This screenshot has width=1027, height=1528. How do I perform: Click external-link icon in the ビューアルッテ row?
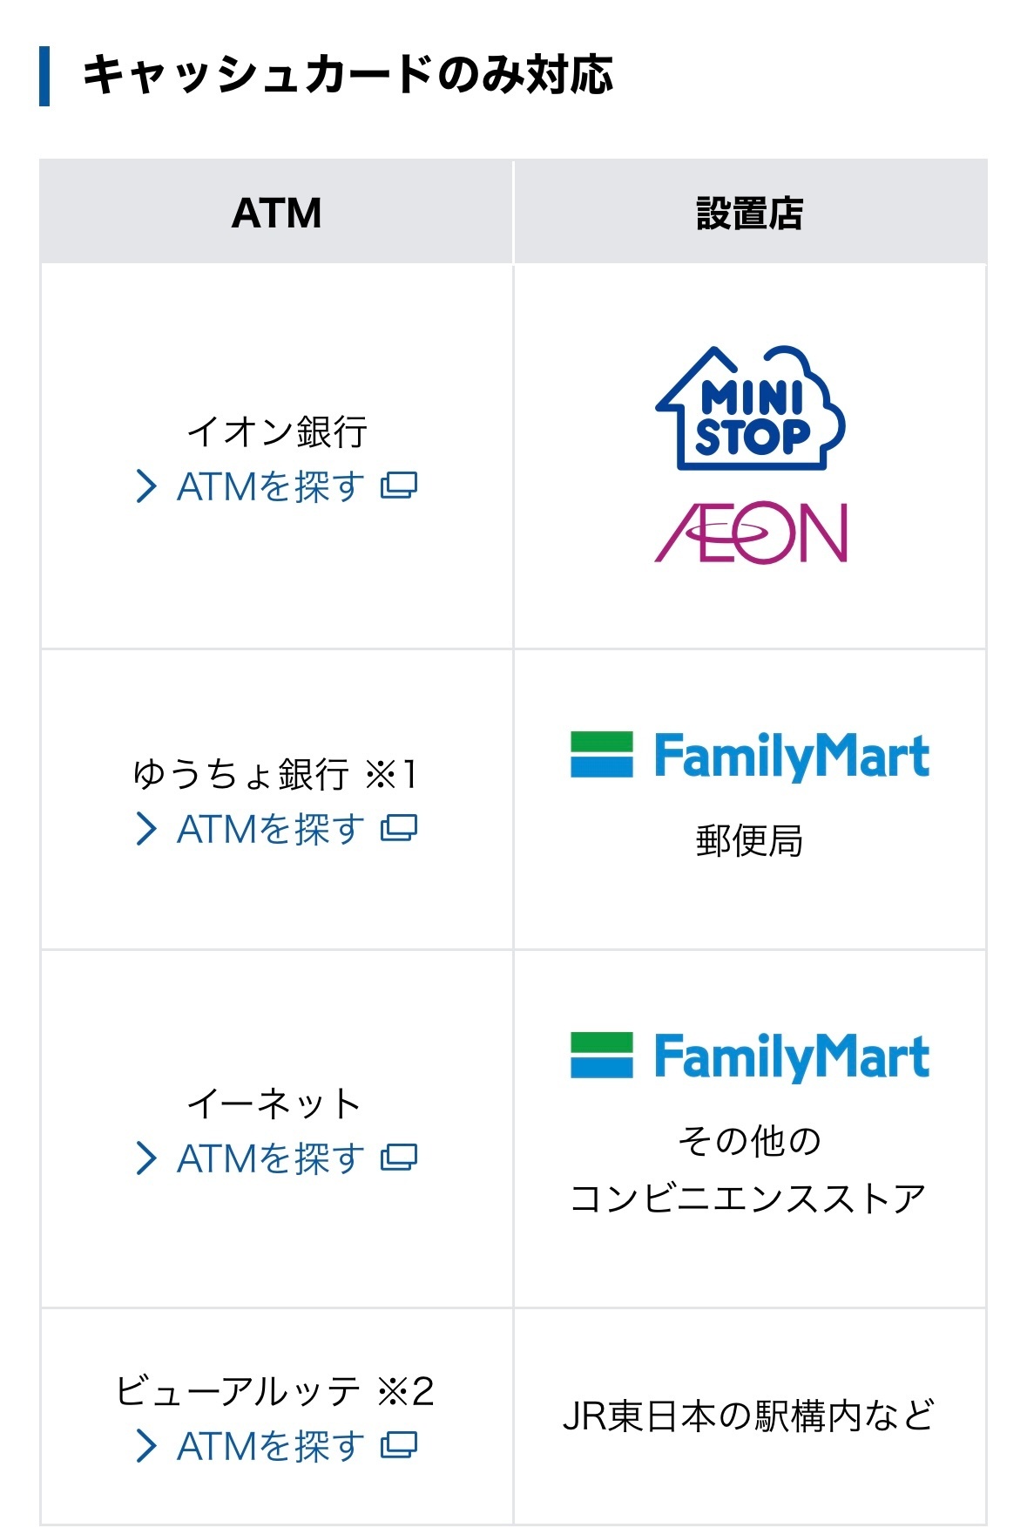point(399,1445)
